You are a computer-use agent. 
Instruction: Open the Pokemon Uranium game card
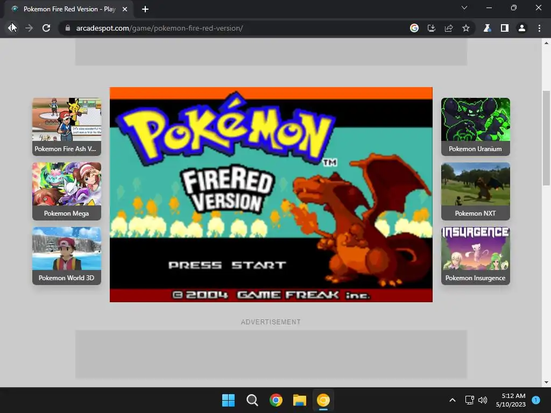coord(476,127)
